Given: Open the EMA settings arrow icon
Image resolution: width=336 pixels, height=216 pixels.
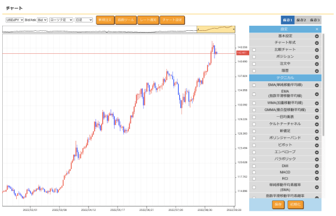Looking at the screenshot, I should coord(317,94).
